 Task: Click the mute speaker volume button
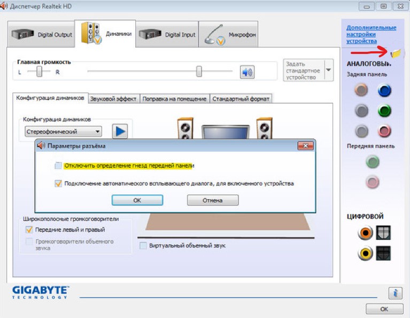coord(247,72)
